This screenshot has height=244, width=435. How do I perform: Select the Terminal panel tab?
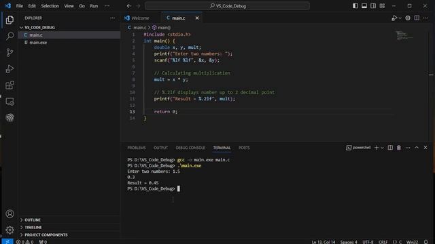pos(222,148)
